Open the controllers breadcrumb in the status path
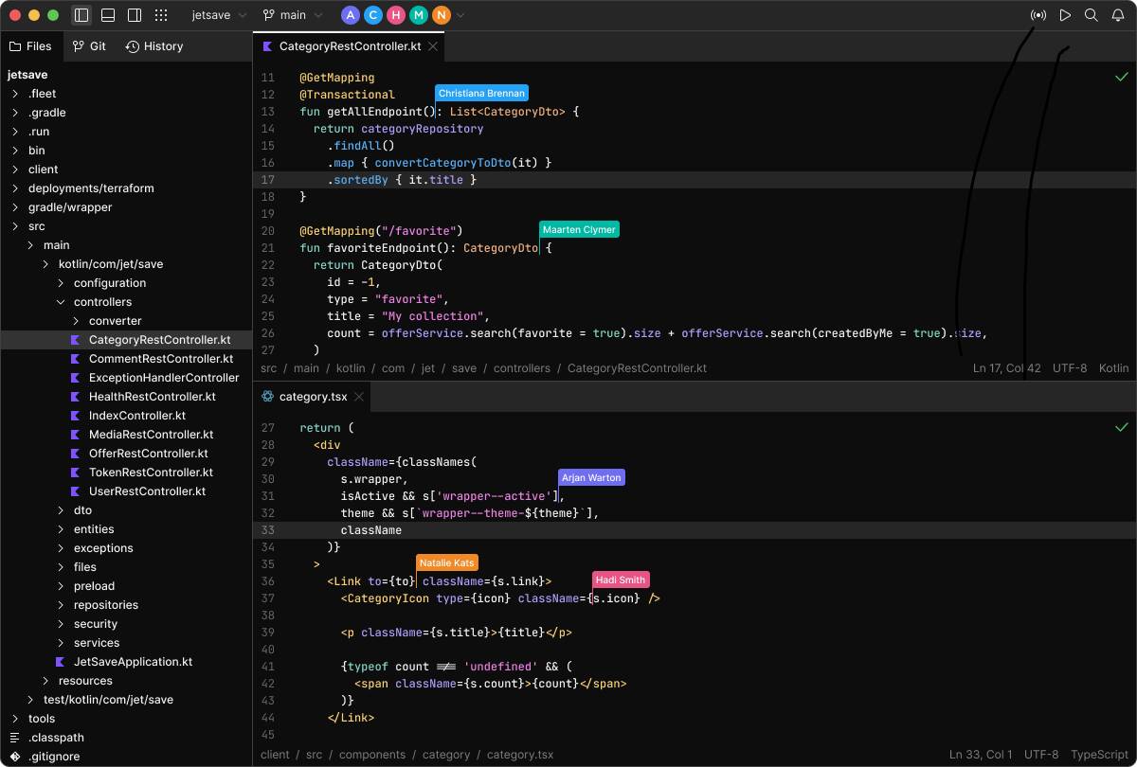The height and width of the screenshot is (767, 1137). pyautogui.click(x=522, y=367)
